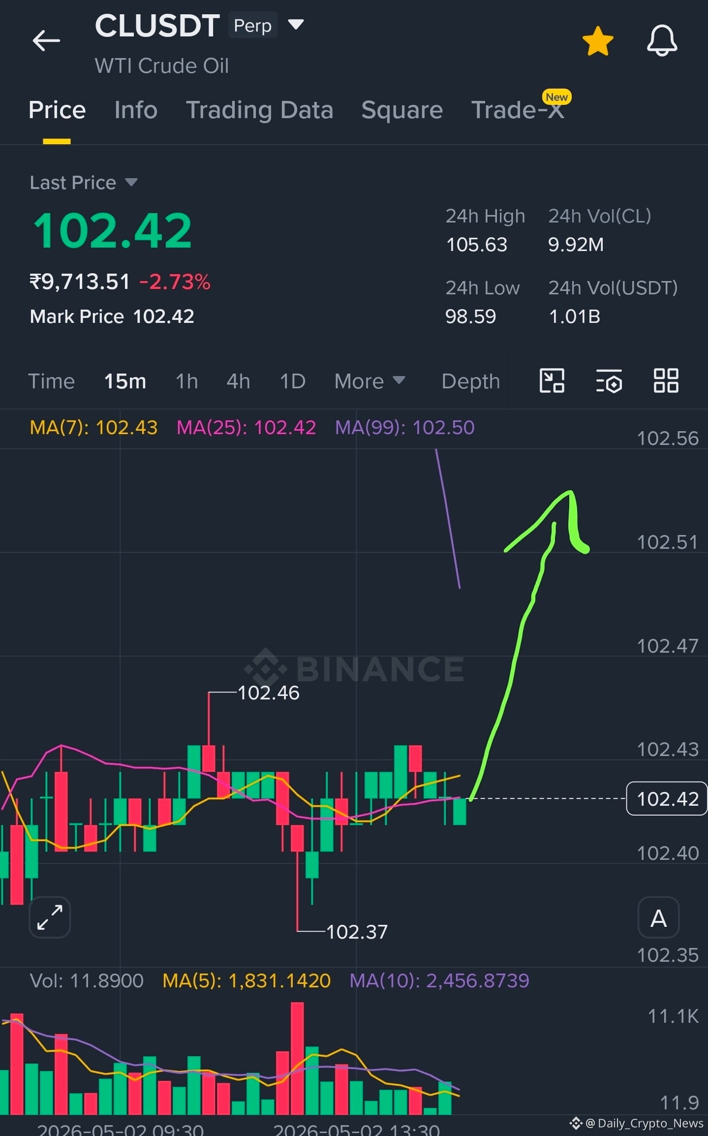Tap the large last price 102.42
708x1136 pixels.
pos(112,230)
